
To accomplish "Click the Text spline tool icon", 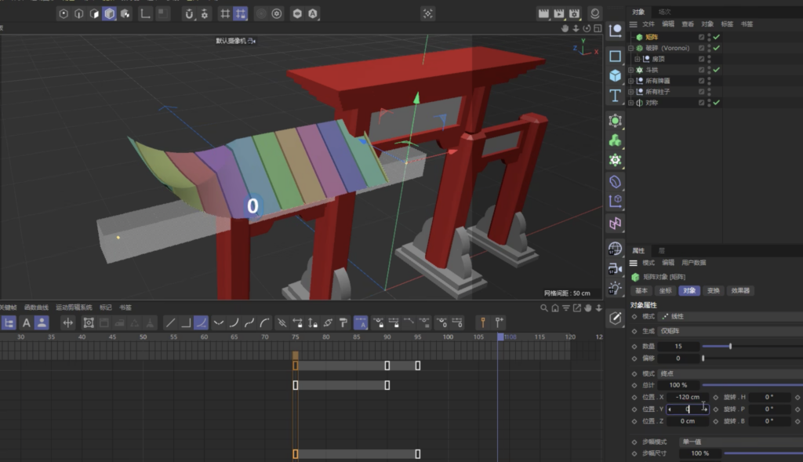I will pos(616,95).
